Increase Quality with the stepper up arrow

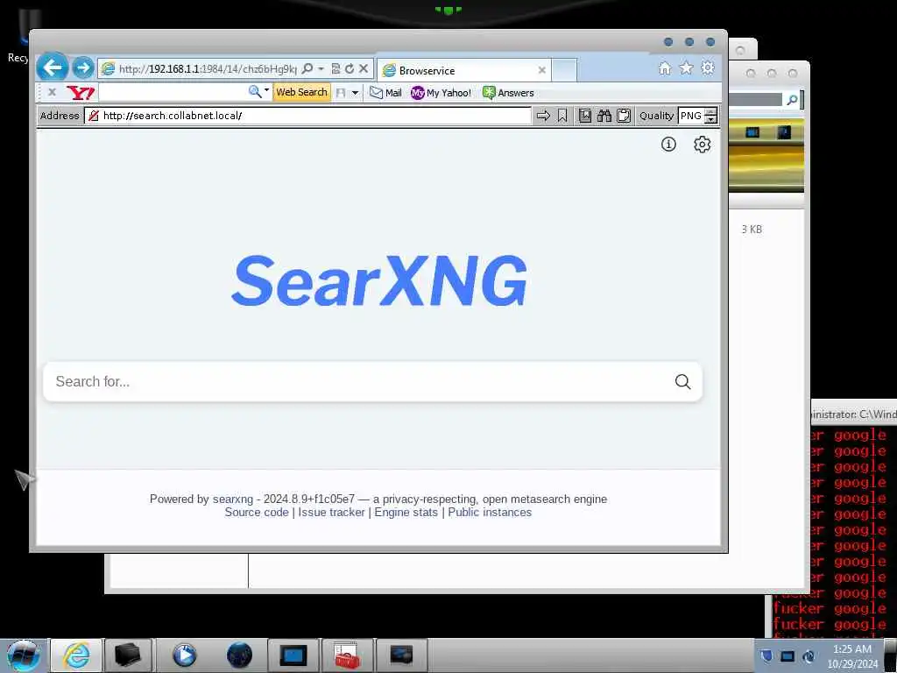click(710, 111)
